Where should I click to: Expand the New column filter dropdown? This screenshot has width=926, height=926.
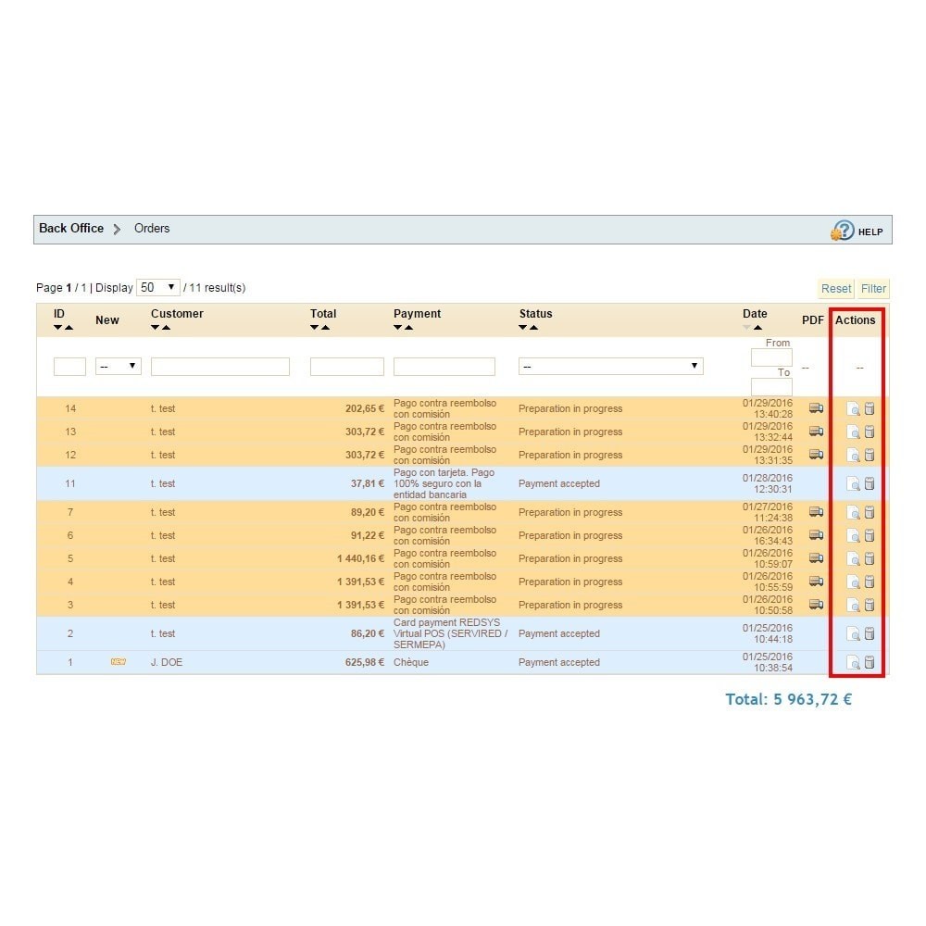click(119, 366)
